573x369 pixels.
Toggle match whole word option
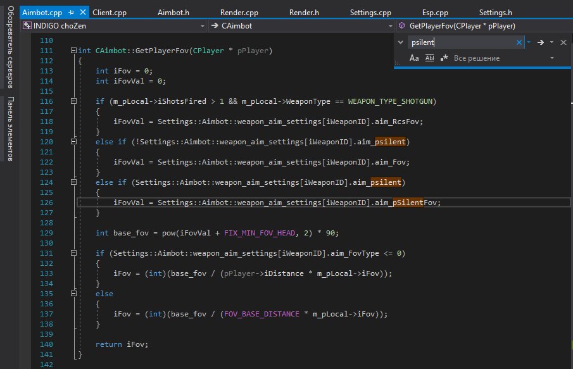pyautogui.click(x=429, y=58)
